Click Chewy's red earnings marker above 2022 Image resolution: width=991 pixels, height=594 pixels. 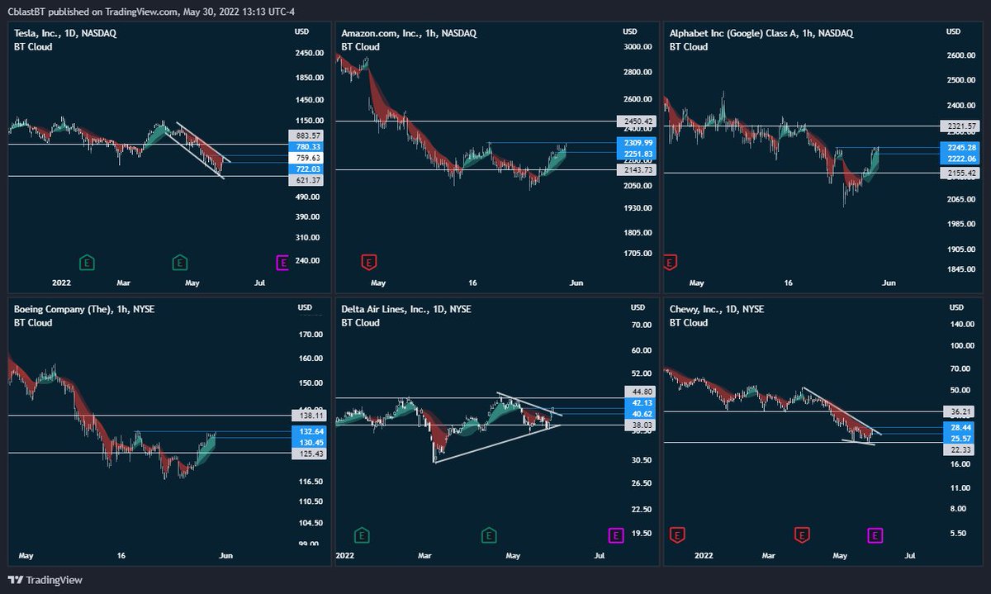pos(677,535)
